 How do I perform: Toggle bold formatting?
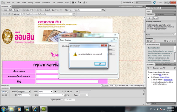[55, 91]
